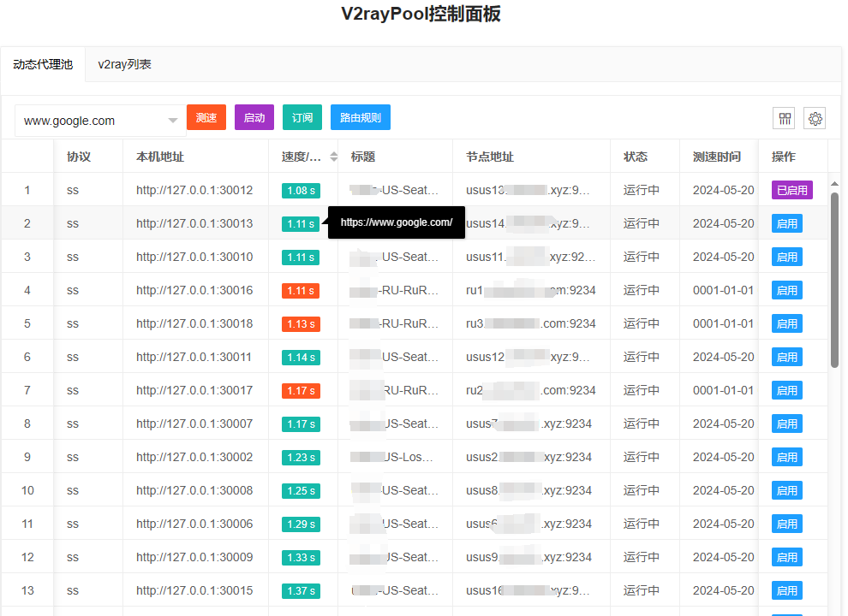Click the 1.23 s speed badge
Image resolution: width=848 pixels, height=616 pixels.
[301, 458]
